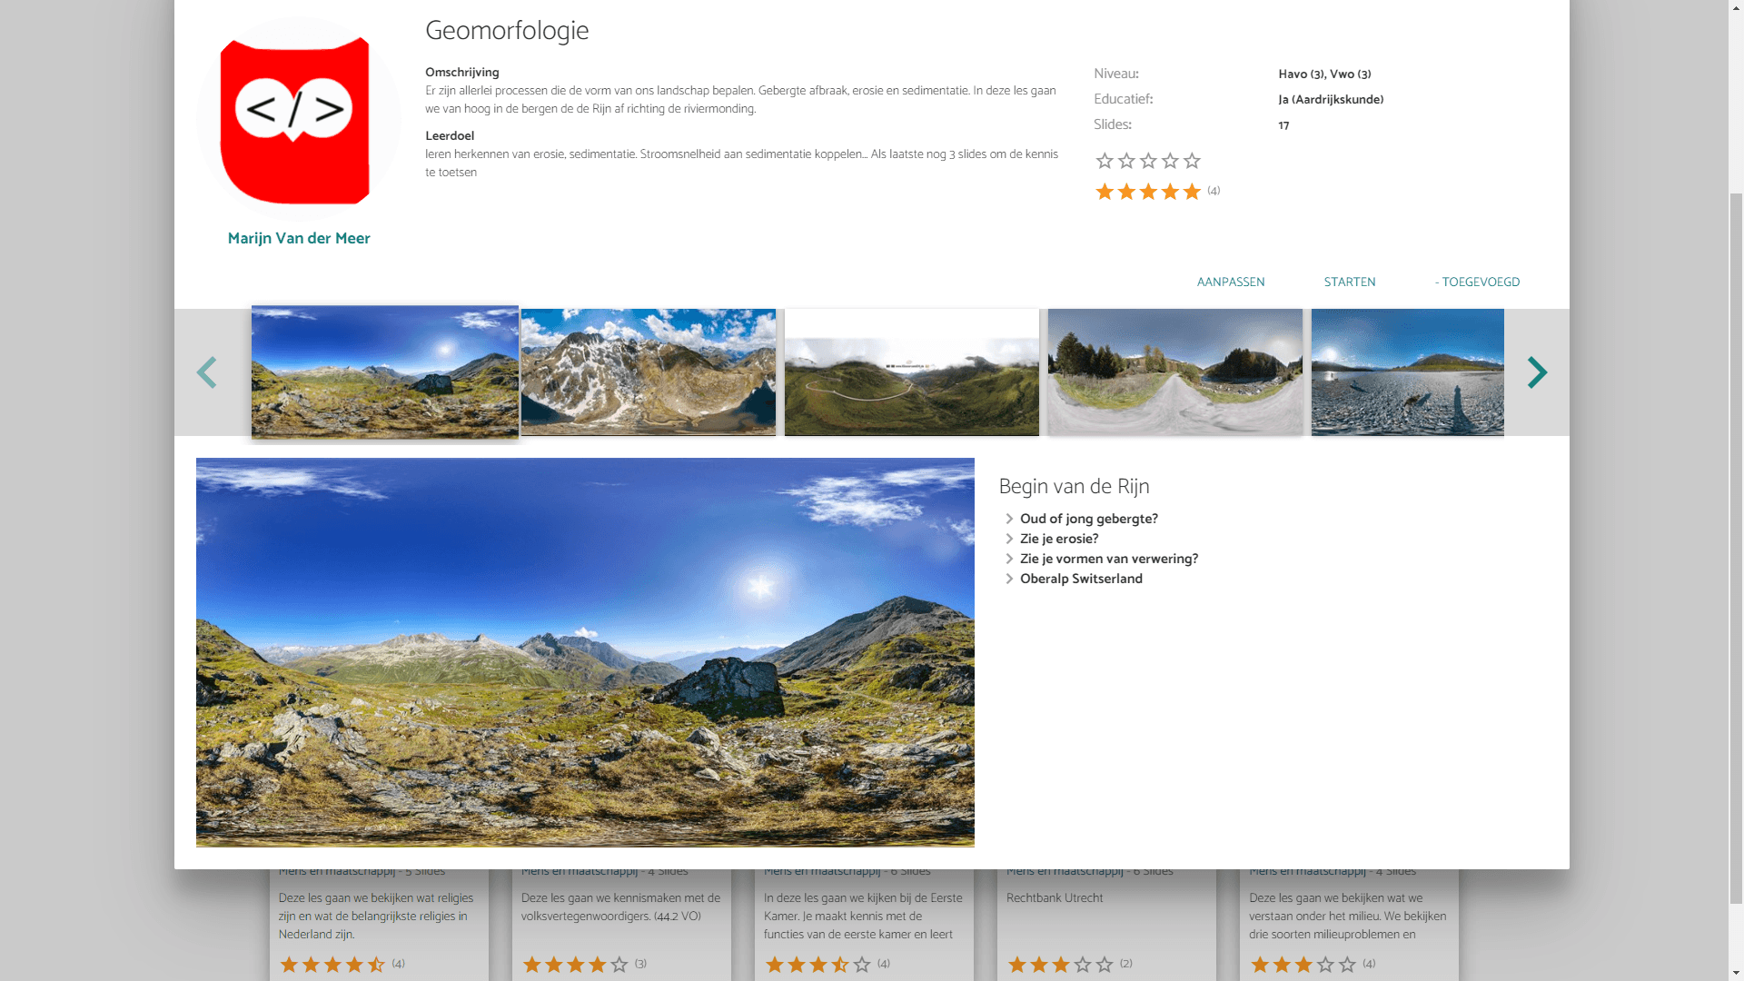Expand 'Zie je vormen van verwering?' item
1744x981 pixels.
1108,560
